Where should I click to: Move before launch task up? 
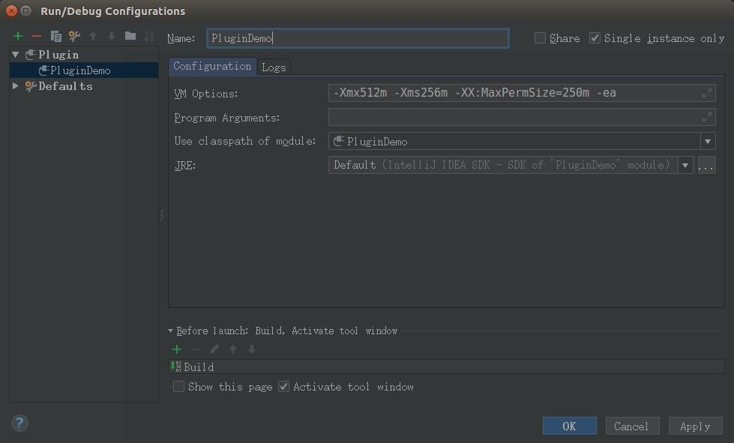[x=233, y=349]
